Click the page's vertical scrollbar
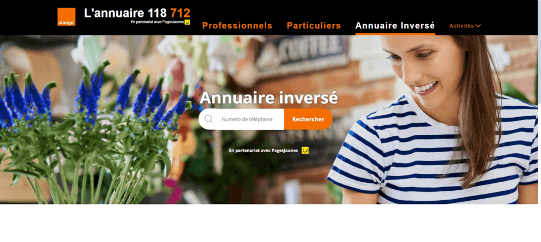The height and width of the screenshot is (242, 541). (x=539, y=52)
